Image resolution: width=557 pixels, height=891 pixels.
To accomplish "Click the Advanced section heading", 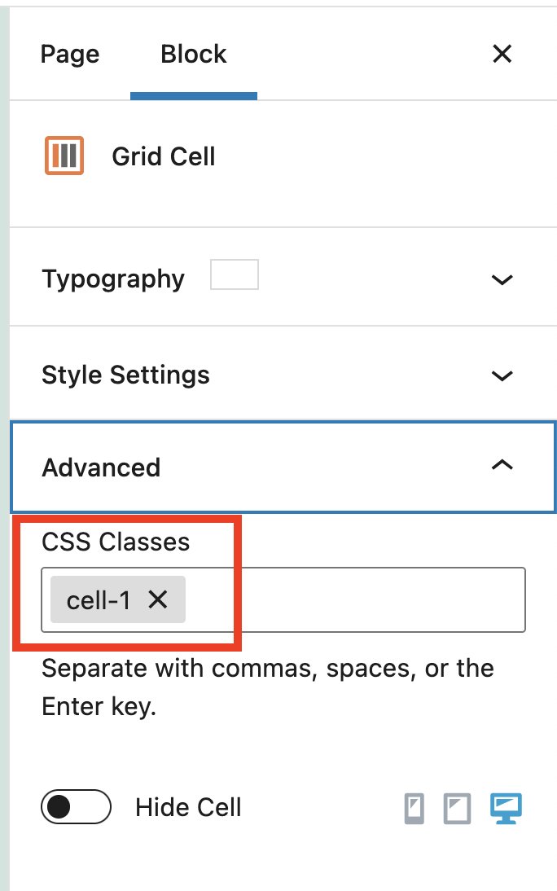I will [x=101, y=467].
